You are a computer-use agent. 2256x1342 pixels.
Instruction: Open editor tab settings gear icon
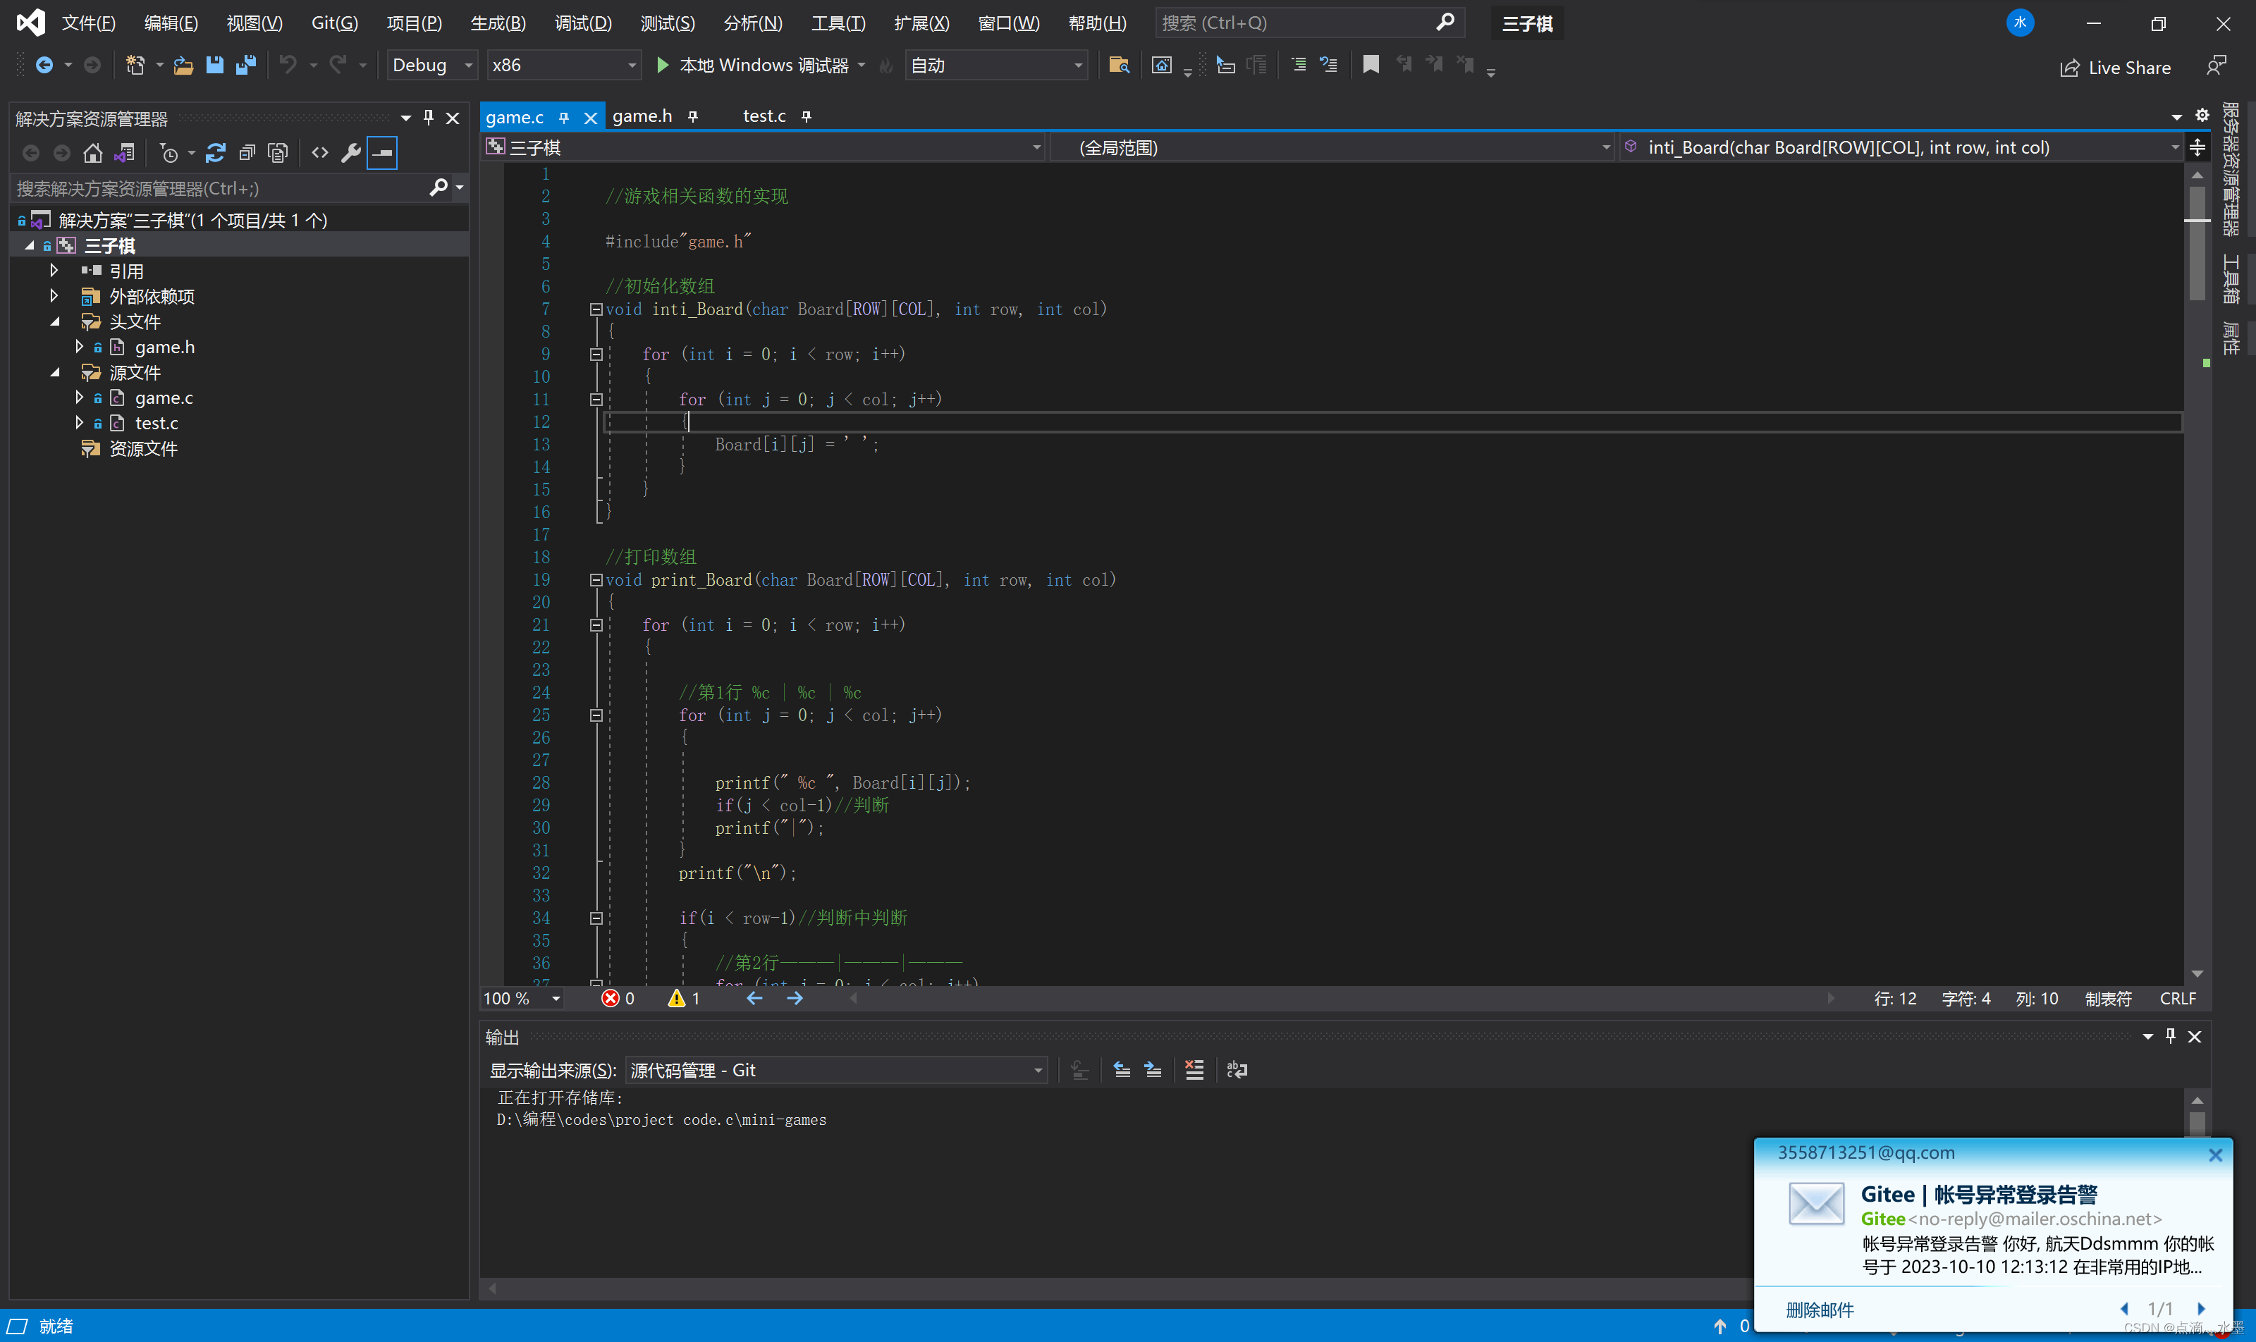pos(2202,115)
